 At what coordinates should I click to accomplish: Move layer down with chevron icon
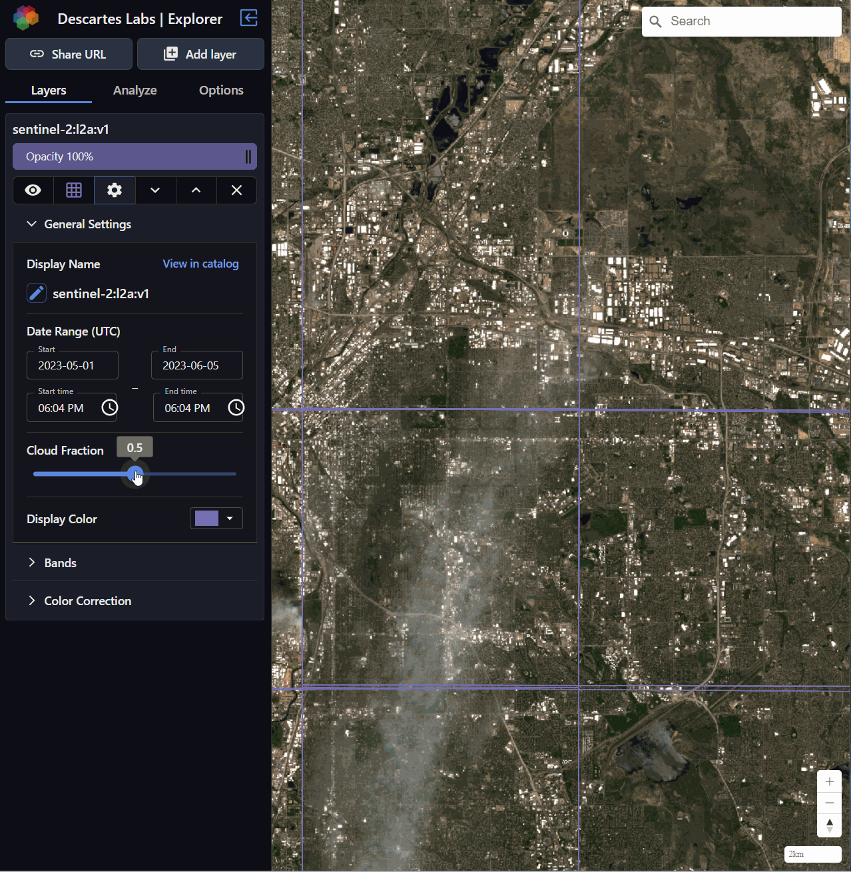155,190
